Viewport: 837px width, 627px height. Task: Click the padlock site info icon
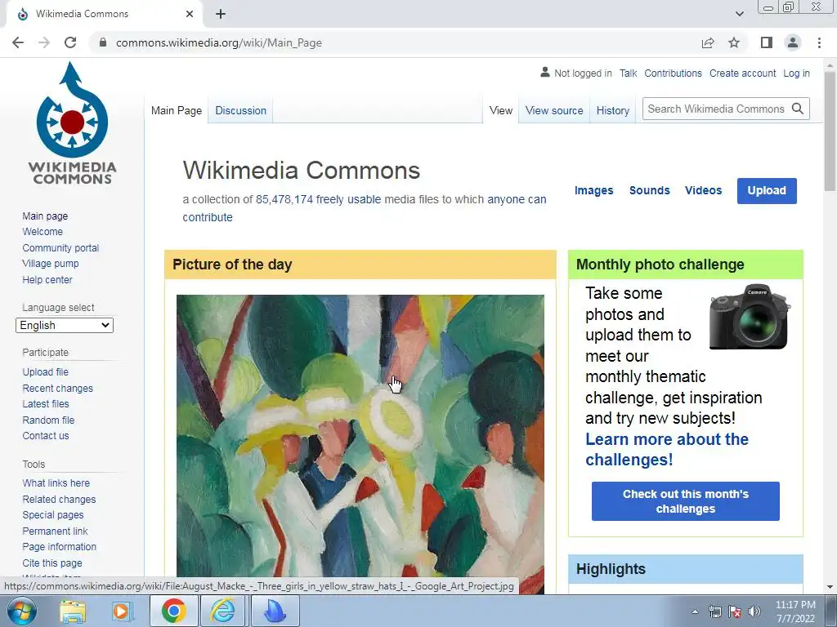click(x=103, y=42)
